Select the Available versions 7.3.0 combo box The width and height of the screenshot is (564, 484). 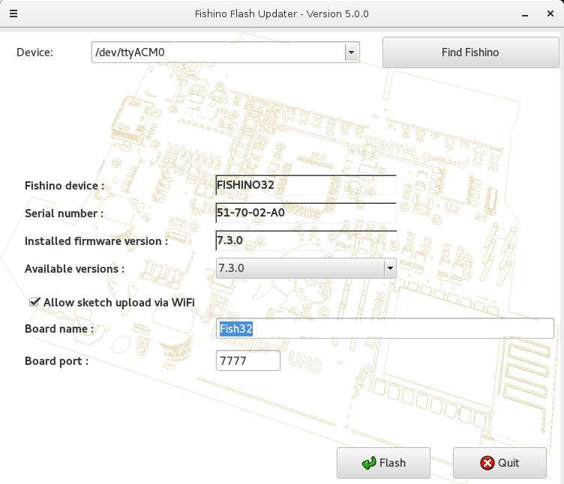click(x=298, y=268)
